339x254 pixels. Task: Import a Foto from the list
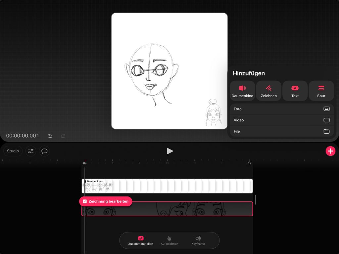281,109
